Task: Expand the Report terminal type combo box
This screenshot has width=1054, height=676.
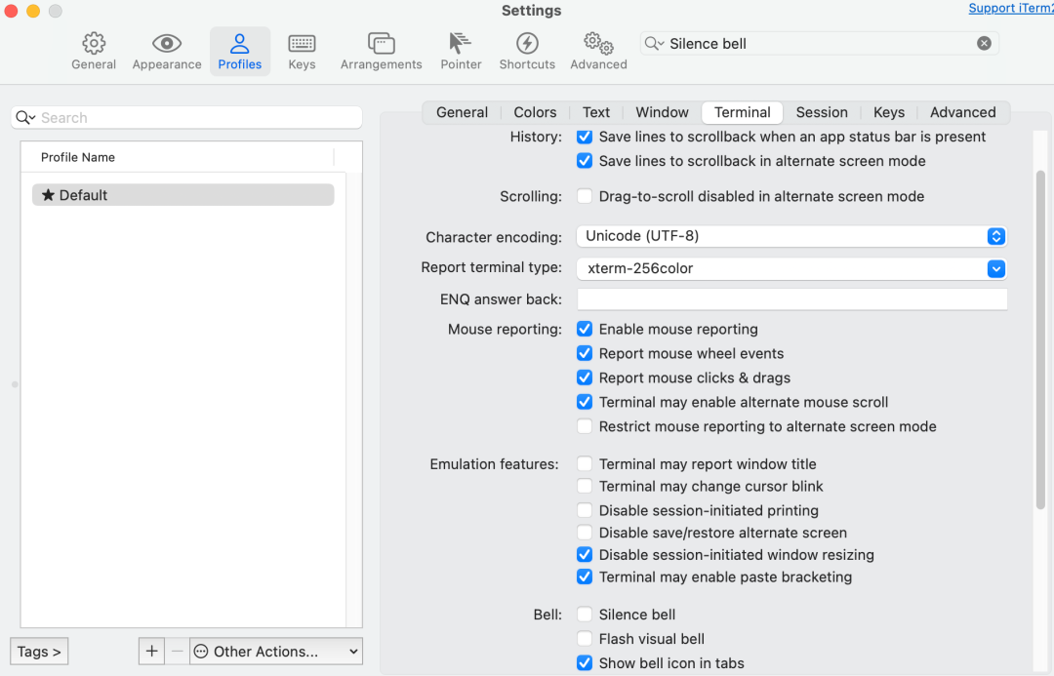Action: coord(995,268)
